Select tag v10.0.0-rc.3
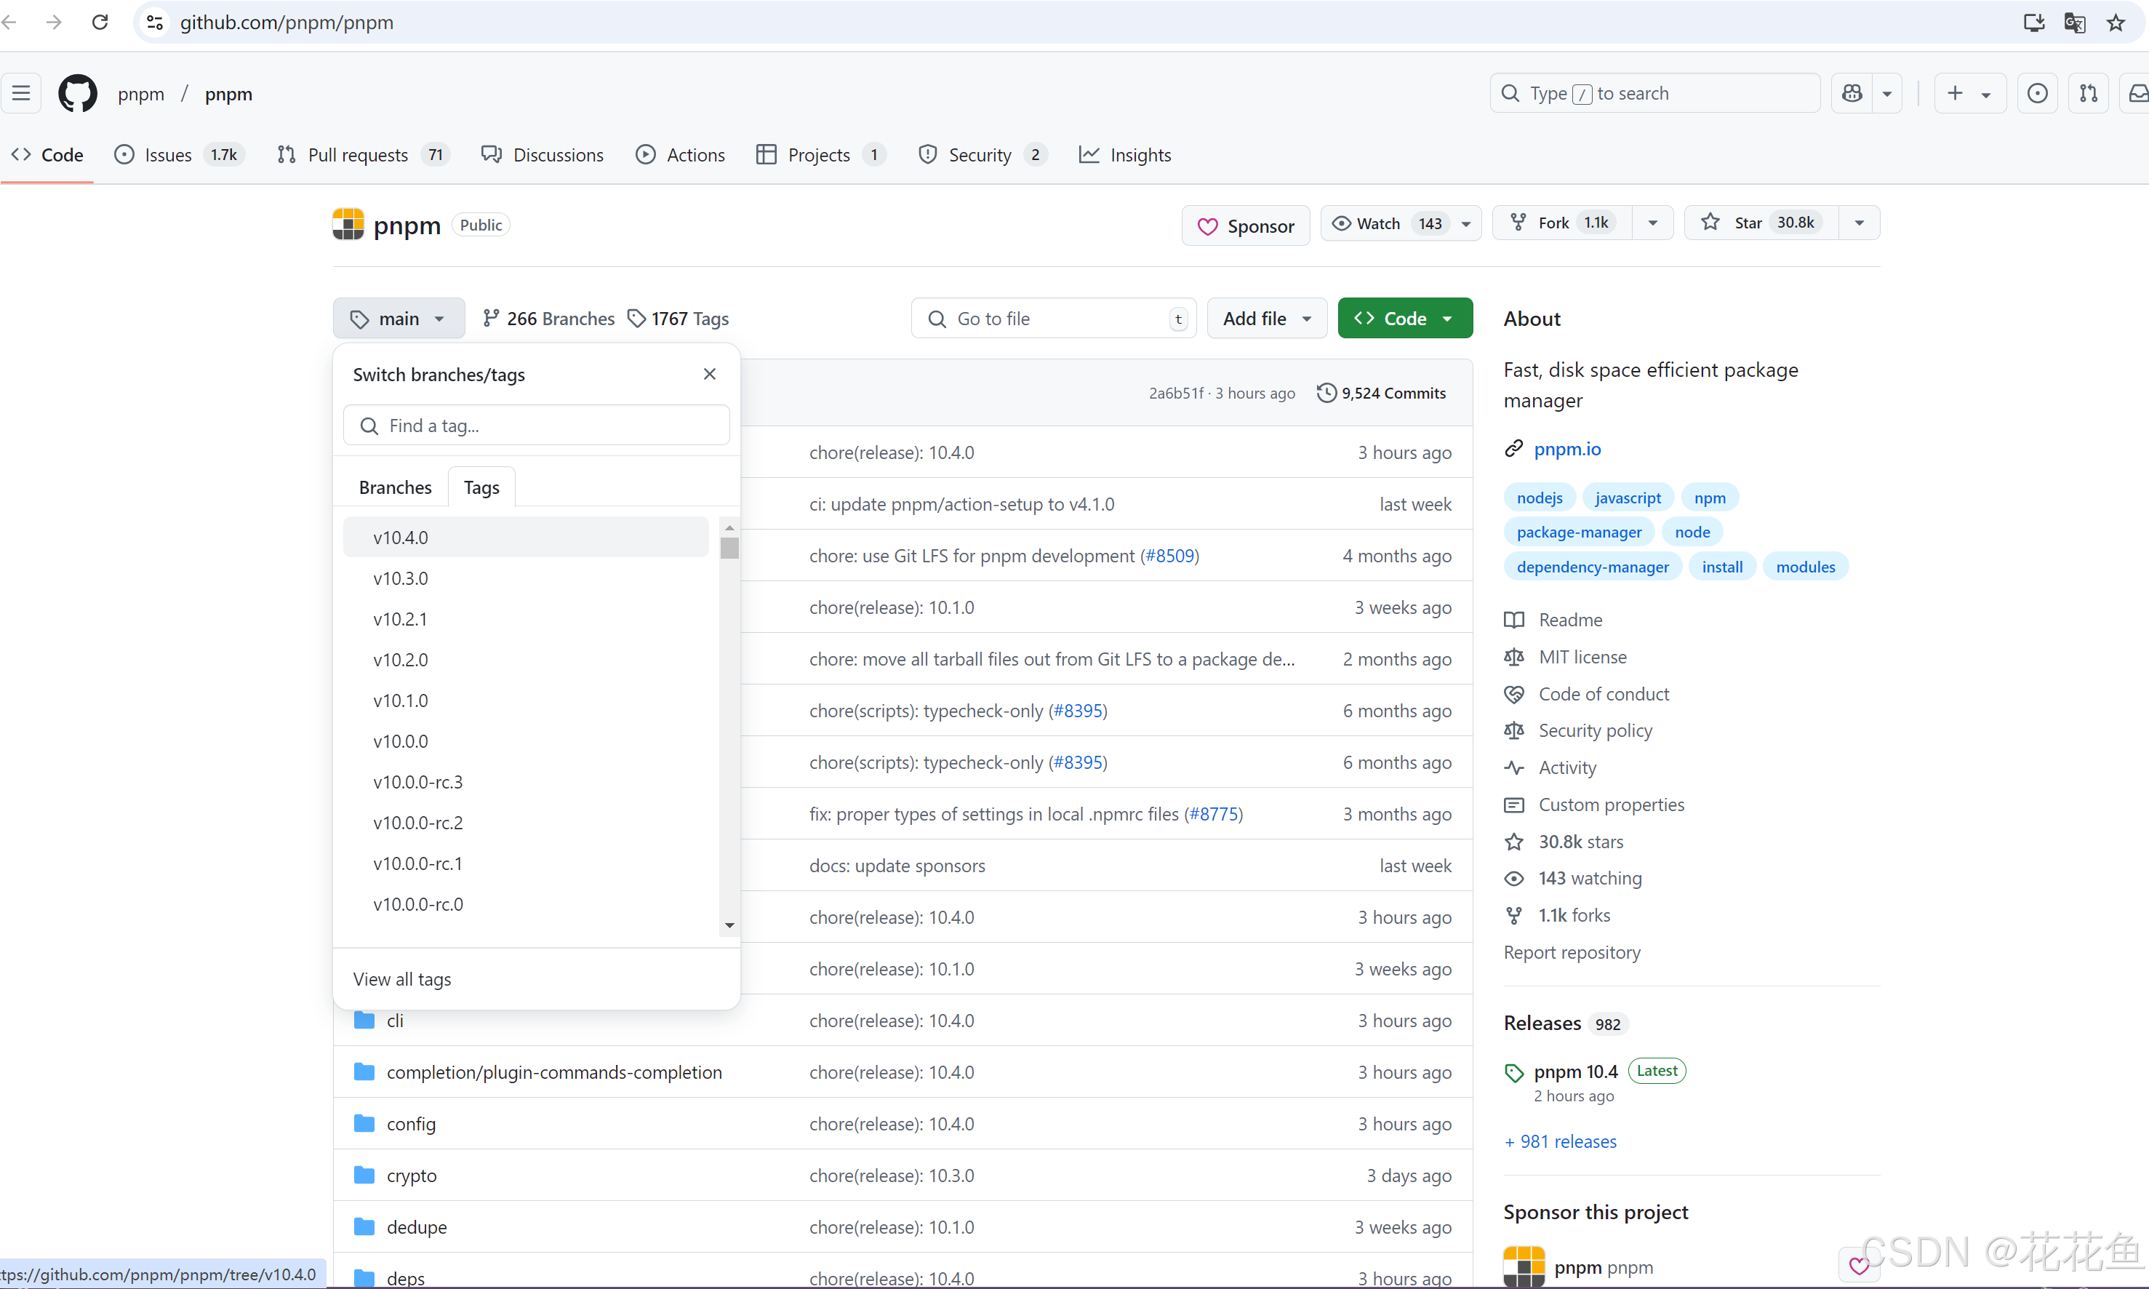 pos(527,782)
